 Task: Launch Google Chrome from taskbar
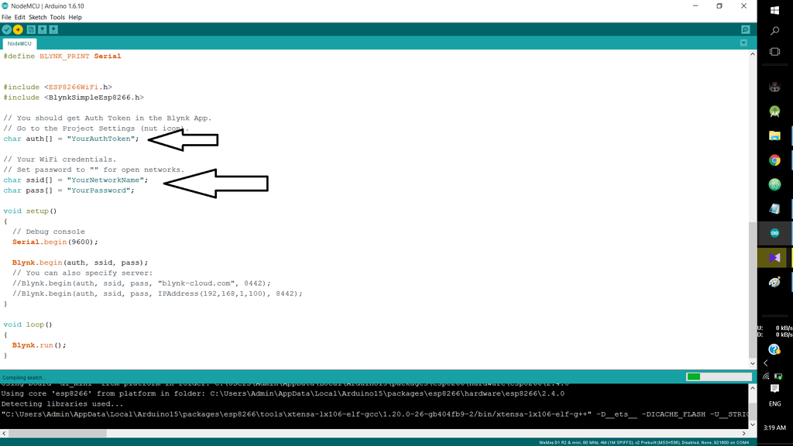click(774, 160)
